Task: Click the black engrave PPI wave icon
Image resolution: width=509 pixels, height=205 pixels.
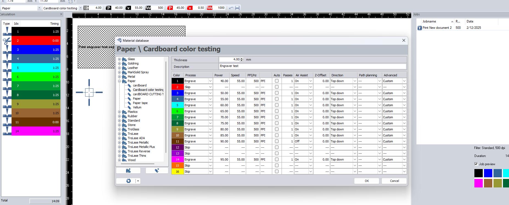Action: [x=148, y=8]
